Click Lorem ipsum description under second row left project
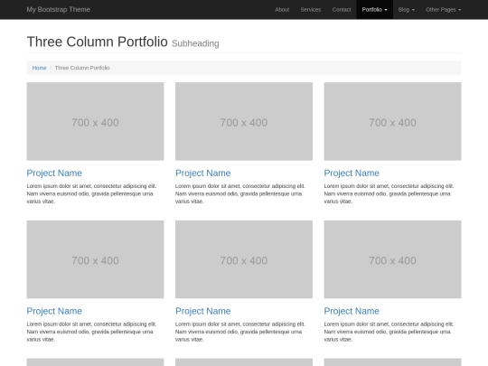 pyautogui.click(x=91, y=332)
